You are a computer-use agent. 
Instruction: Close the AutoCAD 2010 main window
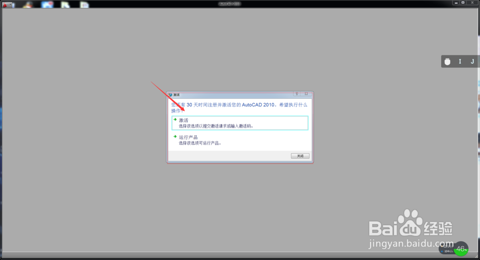click(472, 3)
